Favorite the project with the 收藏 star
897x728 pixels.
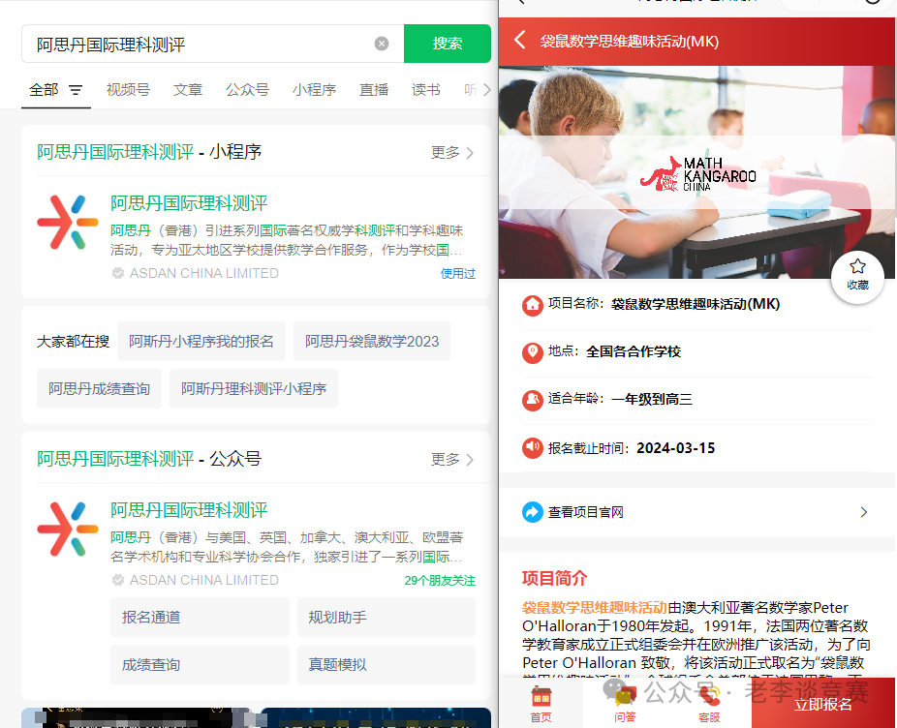click(857, 276)
